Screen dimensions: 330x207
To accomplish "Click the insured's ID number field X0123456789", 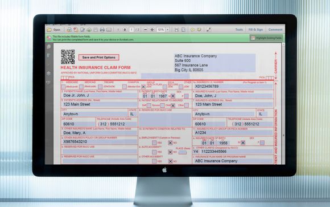I will point(233,86).
